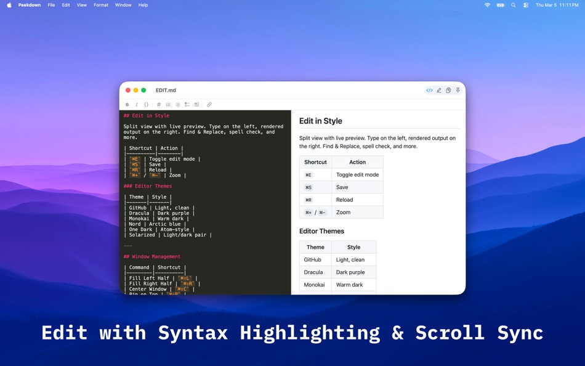Click 'Fill Left Half' source line
Image resolution: width=585 pixels, height=366 pixels.
point(161,279)
